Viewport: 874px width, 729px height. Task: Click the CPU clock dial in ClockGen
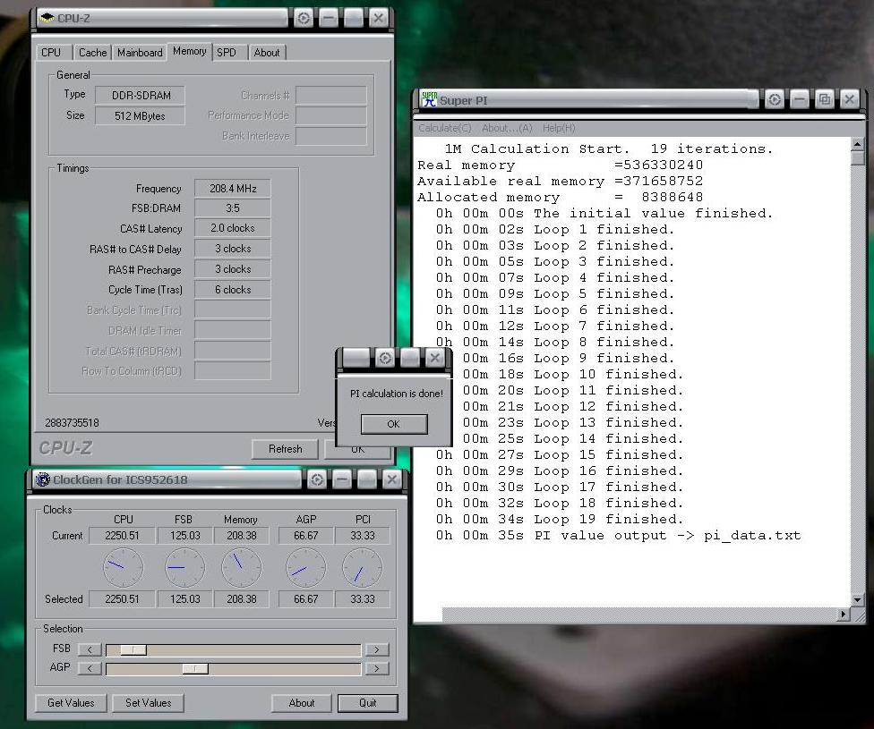(x=124, y=567)
